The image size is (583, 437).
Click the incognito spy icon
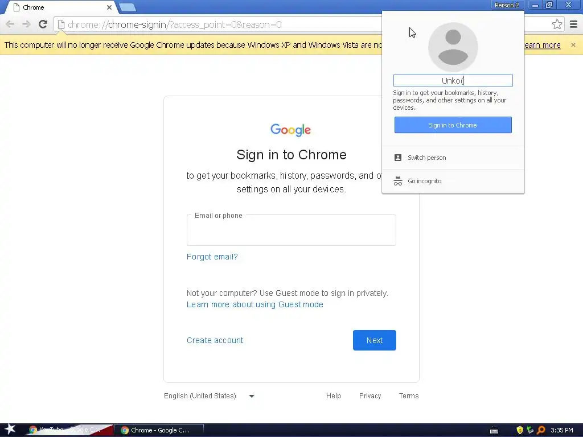pyautogui.click(x=398, y=181)
